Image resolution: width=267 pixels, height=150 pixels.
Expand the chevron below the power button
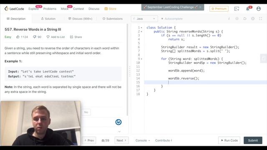click(119, 132)
